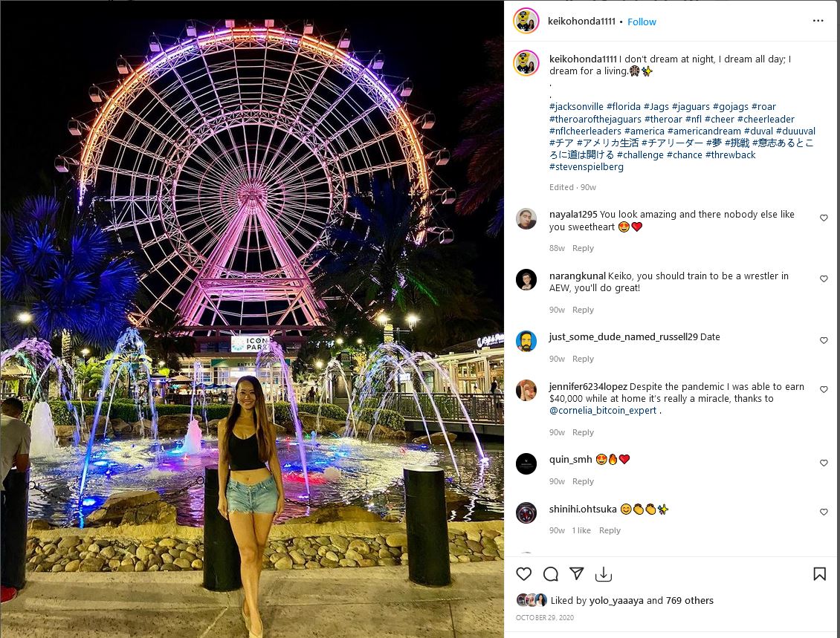
Task: Open the #stevenspielberg hashtag
Action: coord(587,167)
